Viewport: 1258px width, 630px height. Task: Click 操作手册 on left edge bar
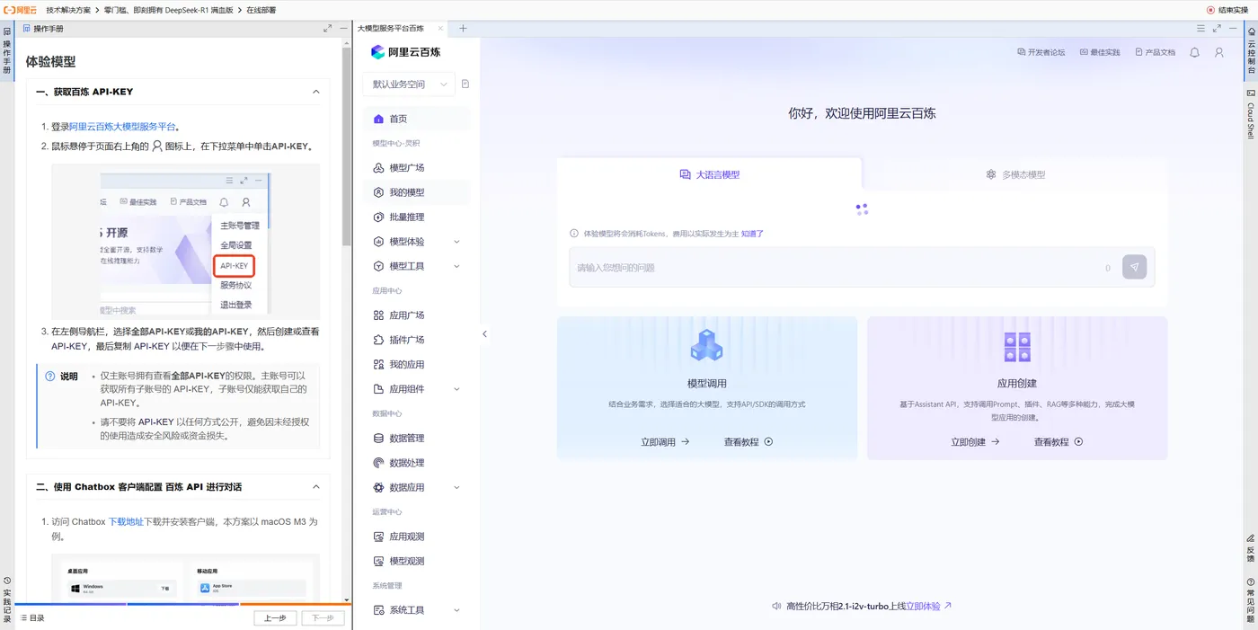pyautogui.click(x=6, y=52)
